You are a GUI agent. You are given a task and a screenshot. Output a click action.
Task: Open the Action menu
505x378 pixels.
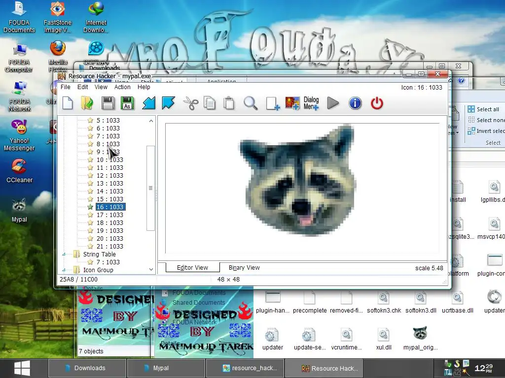point(122,87)
